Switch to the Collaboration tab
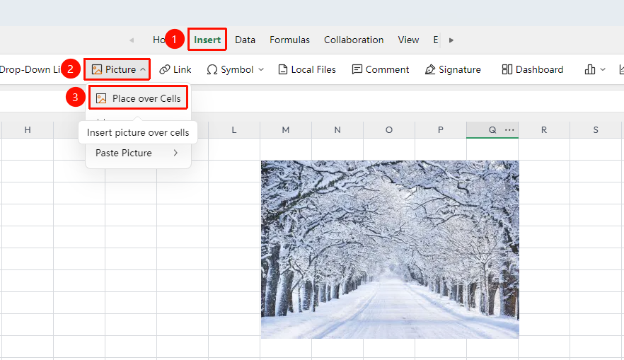 (x=354, y=40)
